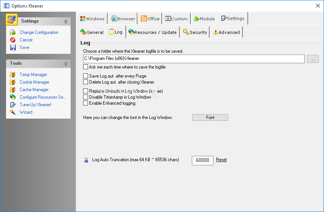Switch to Resources / Update sub-tab
Image resolution: width=324 pixels, height=212 pixels.
153,32
